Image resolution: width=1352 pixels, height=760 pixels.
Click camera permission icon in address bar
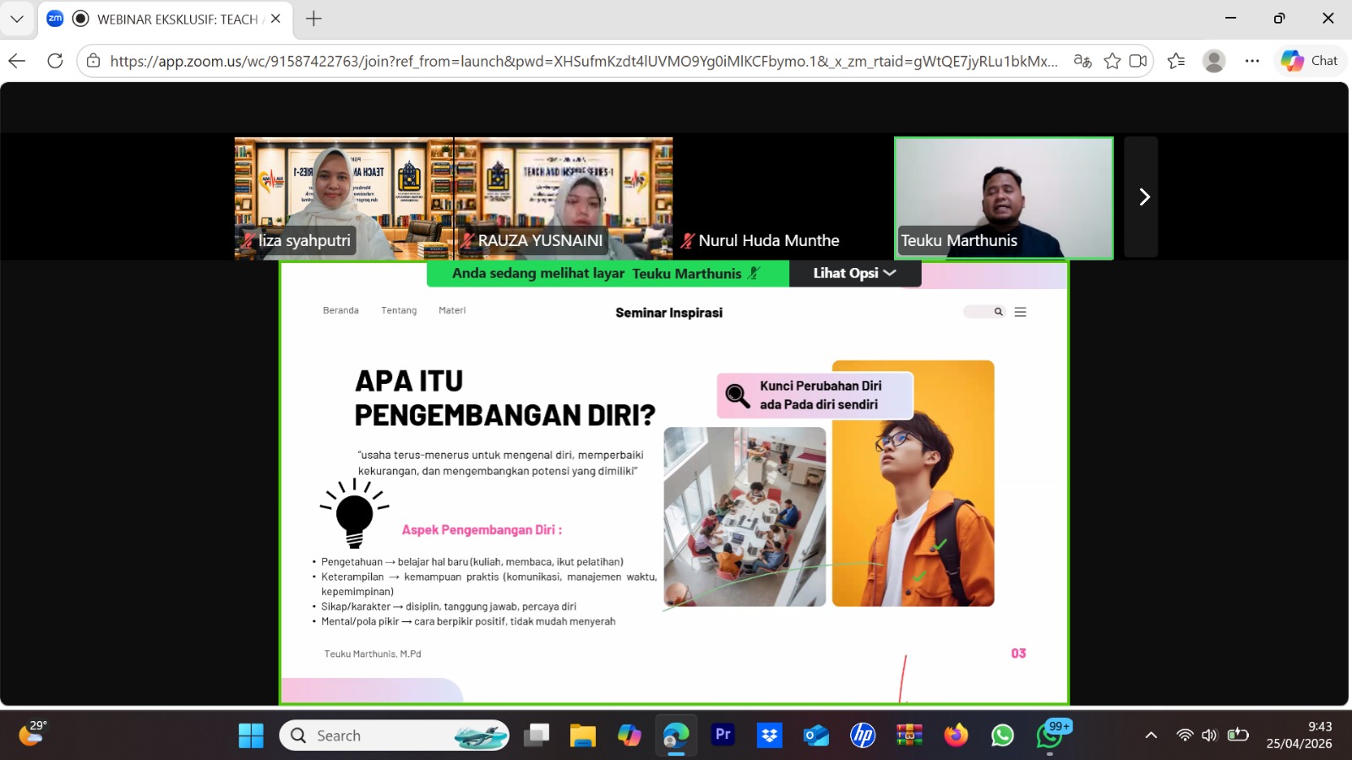point(1137,61)
